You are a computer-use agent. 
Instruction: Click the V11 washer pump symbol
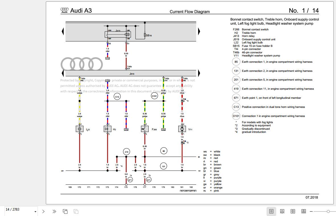coord(182,129)
